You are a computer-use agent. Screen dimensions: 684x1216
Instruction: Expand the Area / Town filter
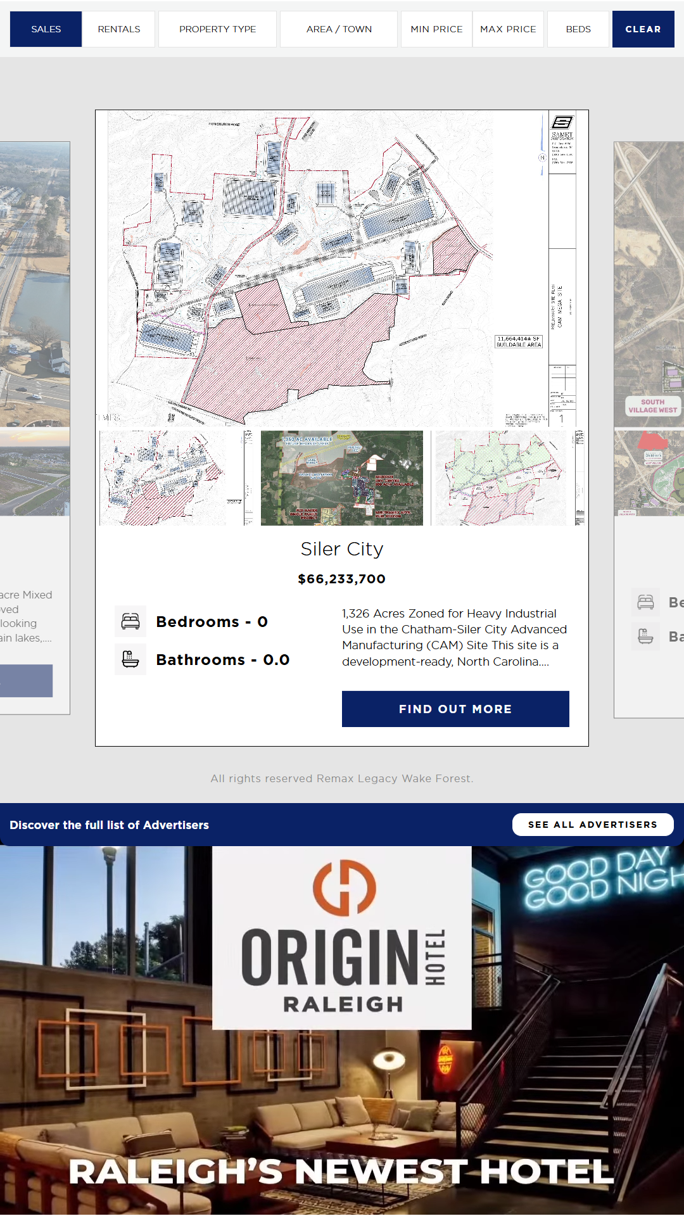click(x=339, y=29)
